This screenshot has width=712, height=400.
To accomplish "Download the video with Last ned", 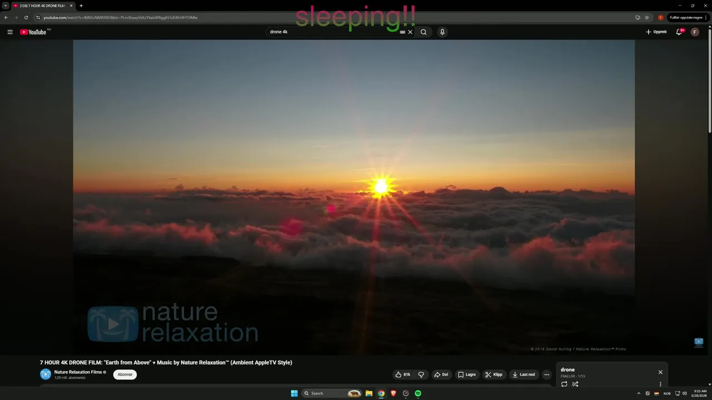I will point(524,374).
